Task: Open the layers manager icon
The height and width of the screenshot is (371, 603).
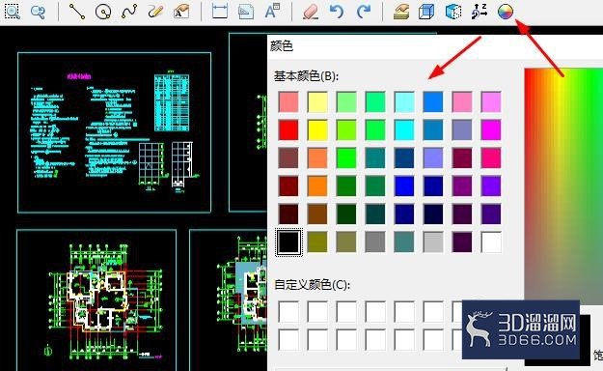Action: pos(401,12)
